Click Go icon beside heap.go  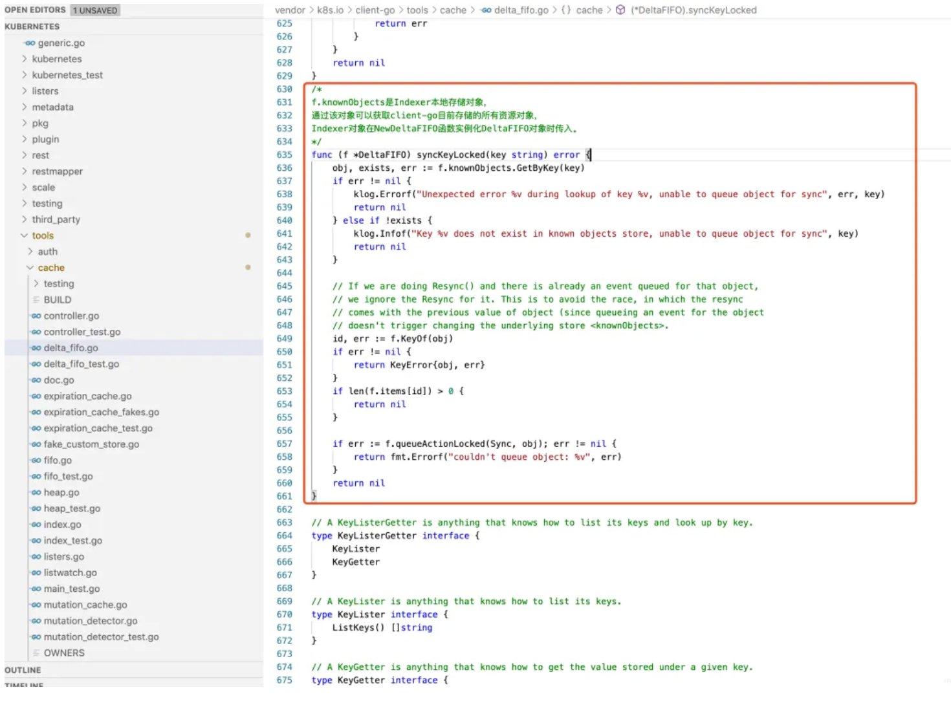(x=36, y=493)
